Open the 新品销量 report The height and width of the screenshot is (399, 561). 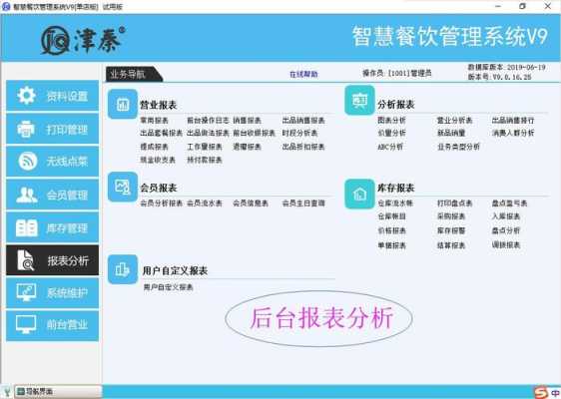tap(451, 133)
